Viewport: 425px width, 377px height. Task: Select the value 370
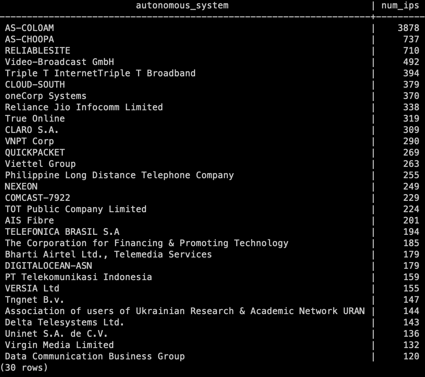411,96
